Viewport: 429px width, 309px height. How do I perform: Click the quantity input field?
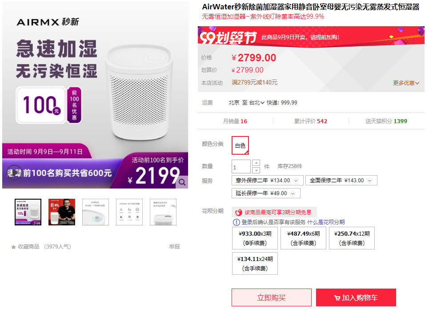(x=240, y=166)
